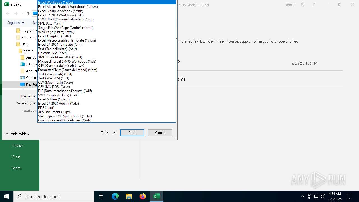Select Excel Workbook (*.xlsx) file type

pos(107,3)
